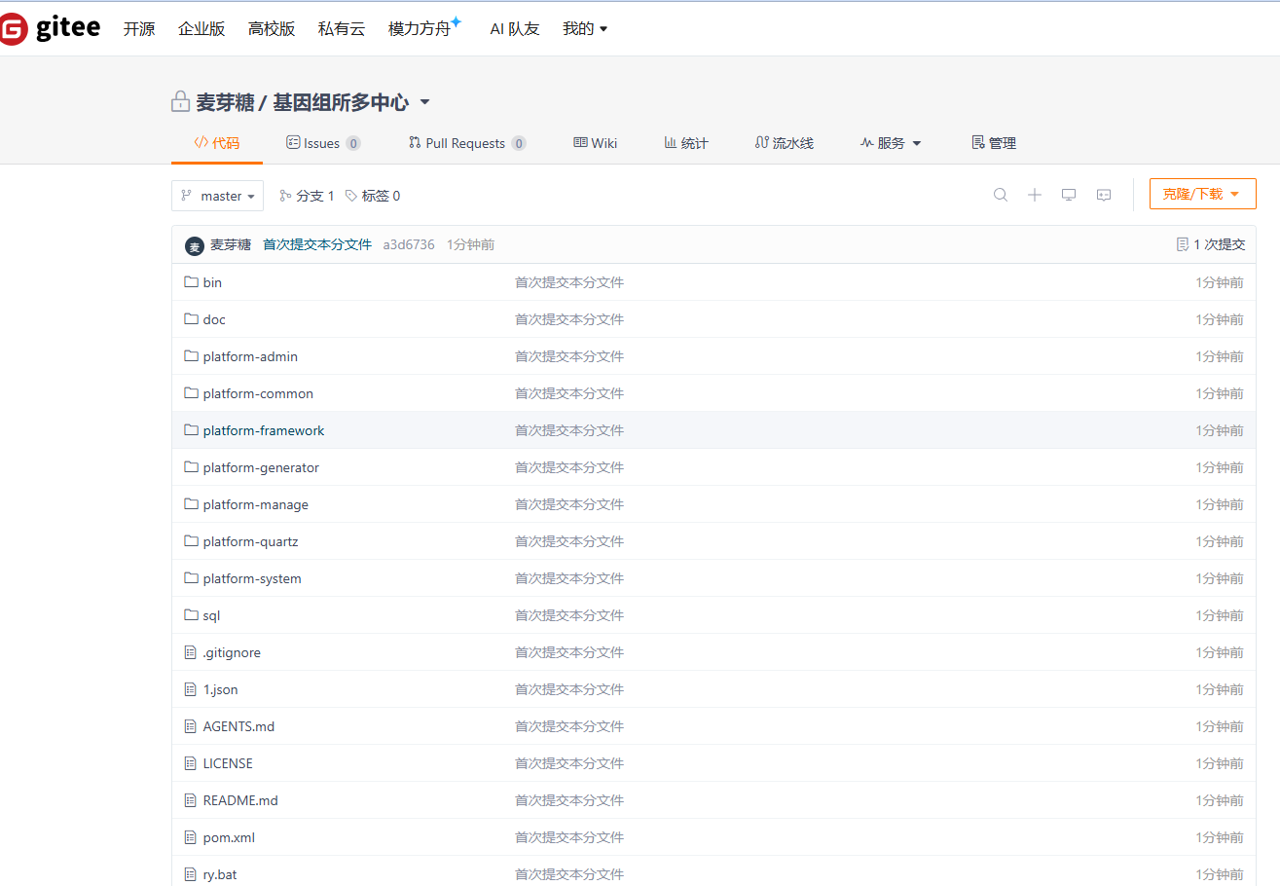Click AI 队友 in the top navigation
Screen dimensions: 1280x886
(515, 29)
